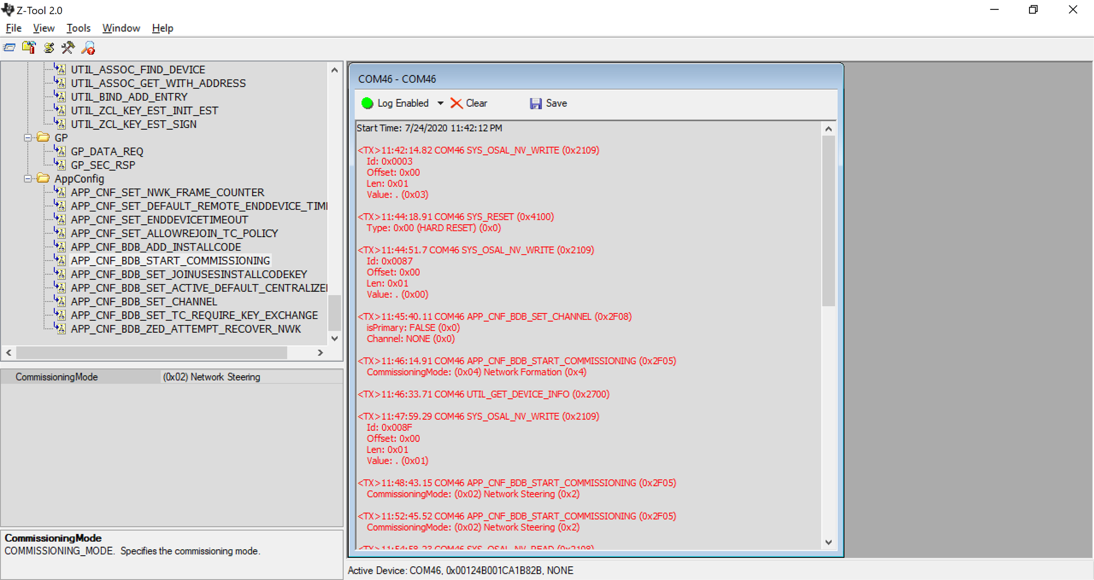Open the View menu
This screenshot has width=1094, height=580.
point(44,28)
